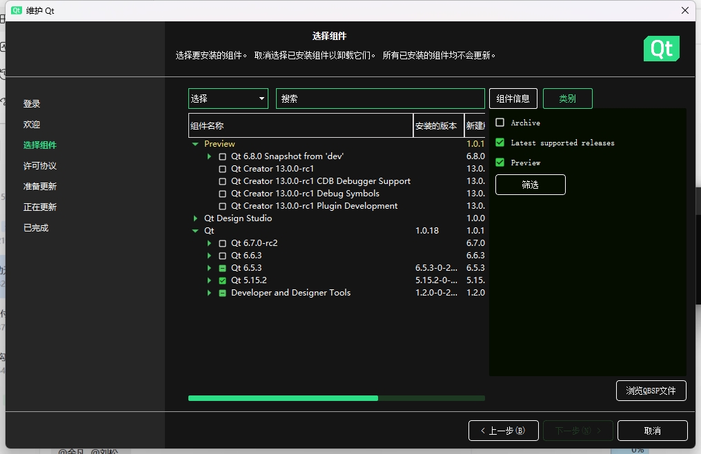Check Qt Creator 13.0.0-rc1 Plugin Development
Screen dimensions: 701x454
(x=222, y=206)
